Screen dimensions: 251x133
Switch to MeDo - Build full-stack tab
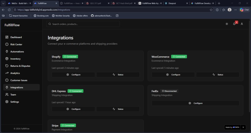click(x=19, y=3)
